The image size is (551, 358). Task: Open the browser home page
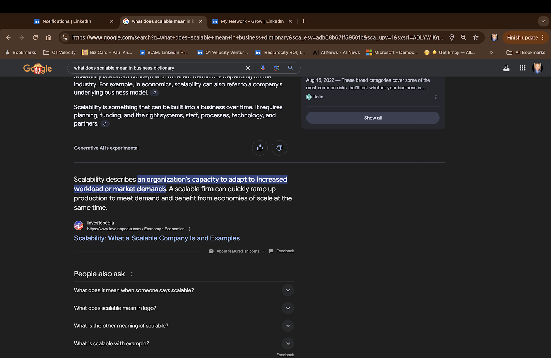coord(49,37)
